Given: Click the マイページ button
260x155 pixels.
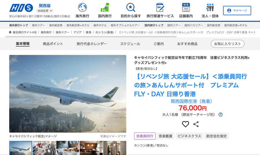Looking at the screenshot, I should 237,11.
